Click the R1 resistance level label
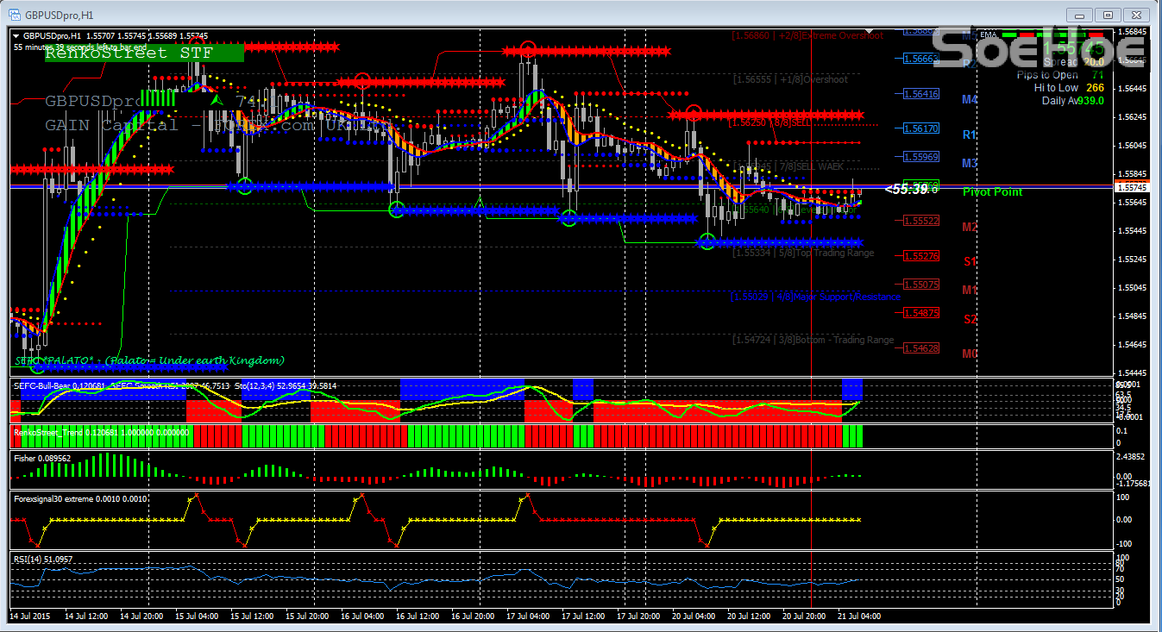This screenshot has height=632, width=1162. [970, 135]
